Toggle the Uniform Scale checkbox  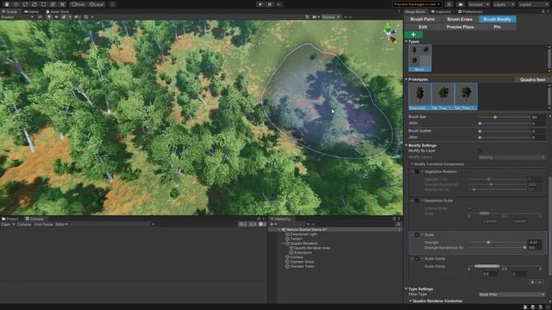[x=470, y=208]
